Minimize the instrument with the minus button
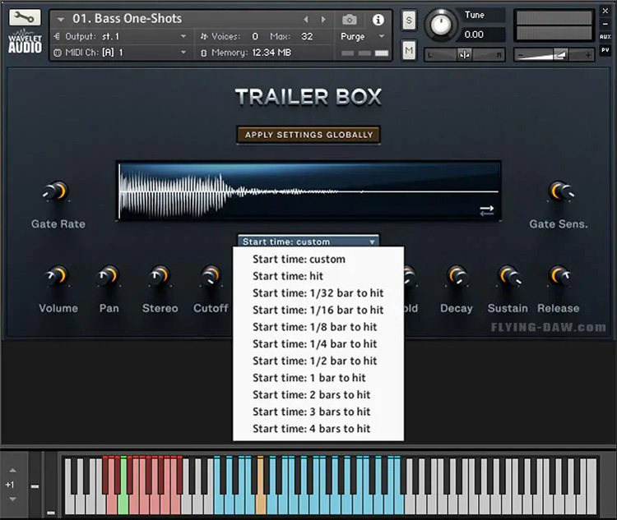This screenshot has width=617, height=520. pyautogui.click(x=605, y=24)
